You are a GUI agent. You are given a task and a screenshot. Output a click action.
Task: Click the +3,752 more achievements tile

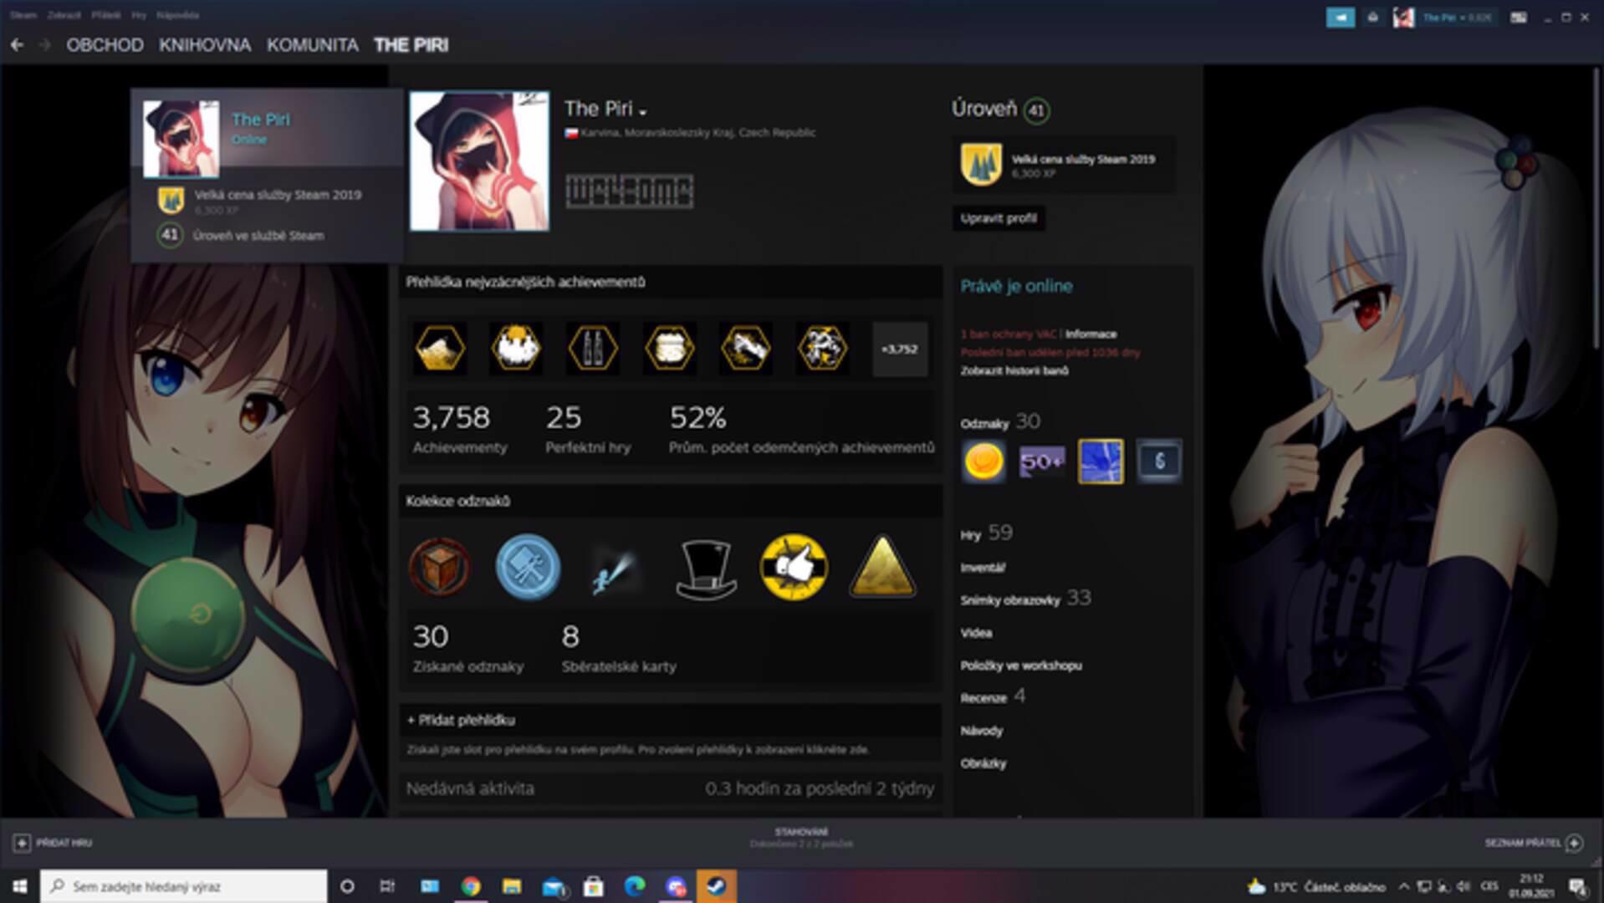(900, 349)
